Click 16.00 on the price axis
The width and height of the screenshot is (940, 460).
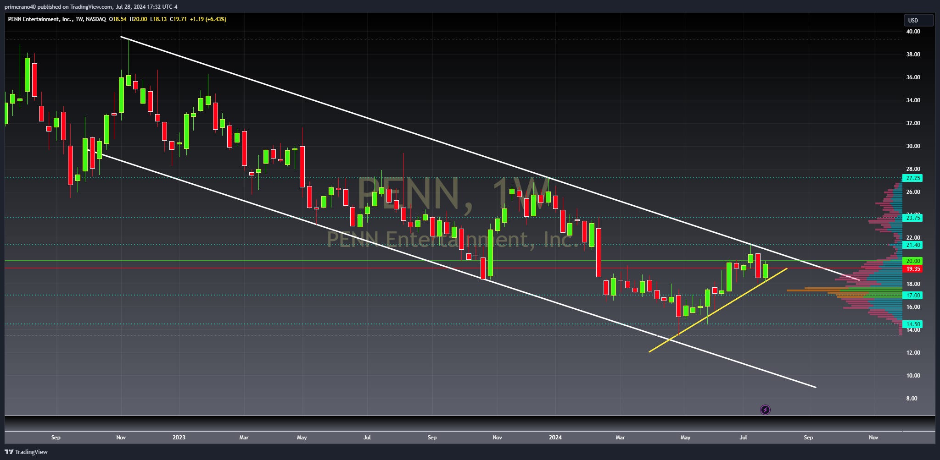913,307
